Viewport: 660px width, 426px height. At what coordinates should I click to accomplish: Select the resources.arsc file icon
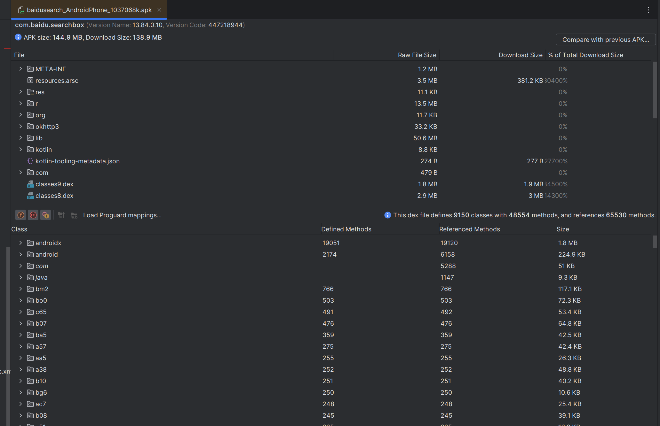(30, 81)
